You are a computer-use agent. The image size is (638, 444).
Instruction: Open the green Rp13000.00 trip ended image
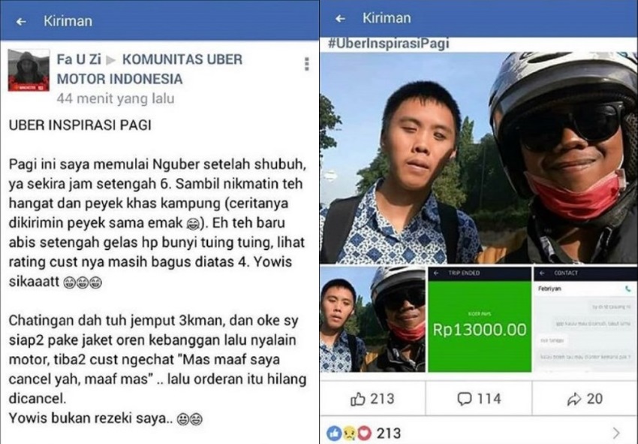(x=480, y=319)
